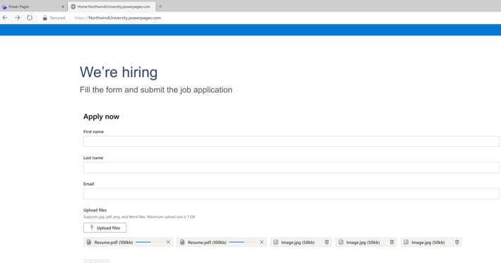Click the document icon on second Resume.pdf
Image resolution: width=501 pixels, height=263 pixels.
tap(182, 242)
